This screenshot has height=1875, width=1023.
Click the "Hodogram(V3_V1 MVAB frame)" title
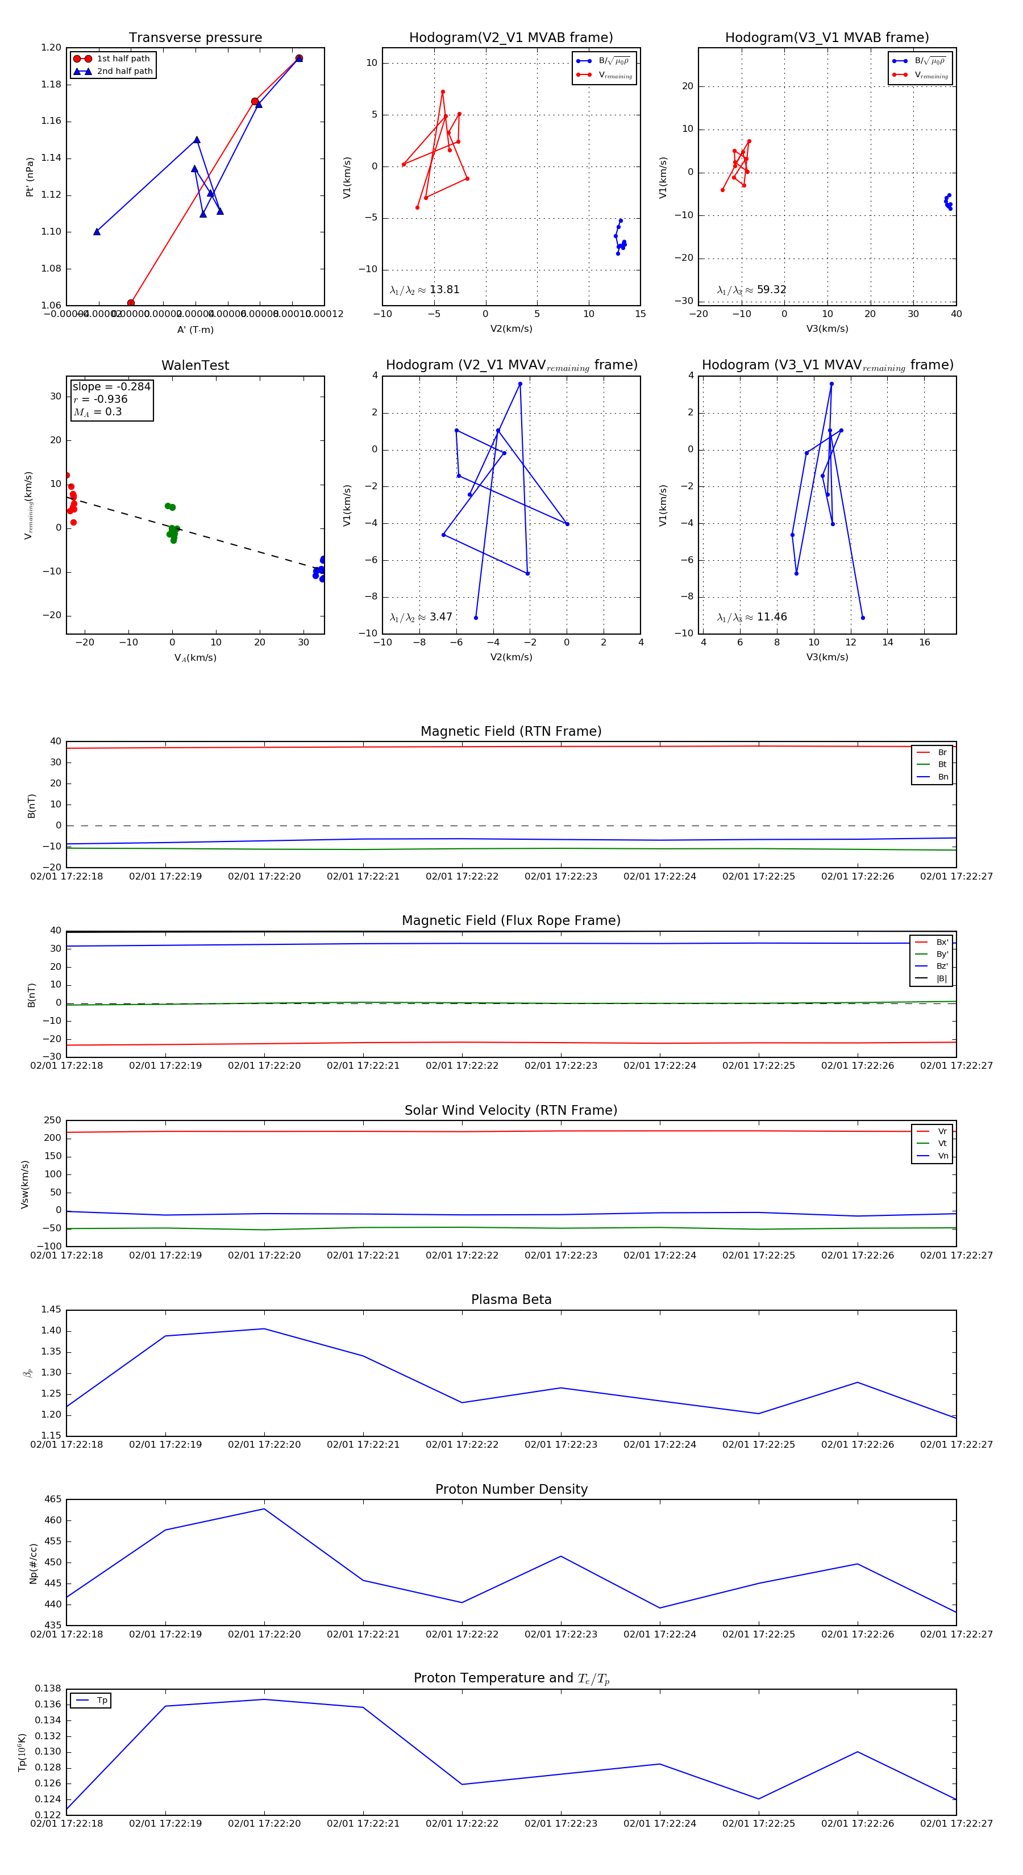pos(827,38)
